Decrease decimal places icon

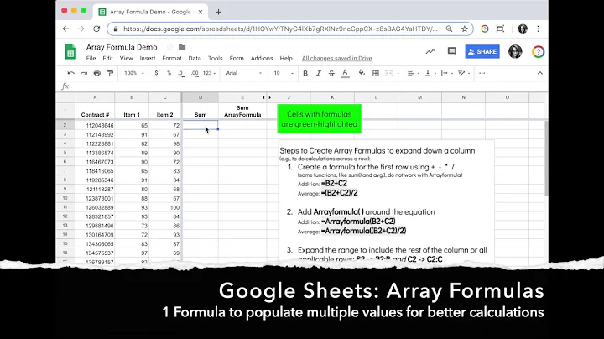(x=181, y=73)
